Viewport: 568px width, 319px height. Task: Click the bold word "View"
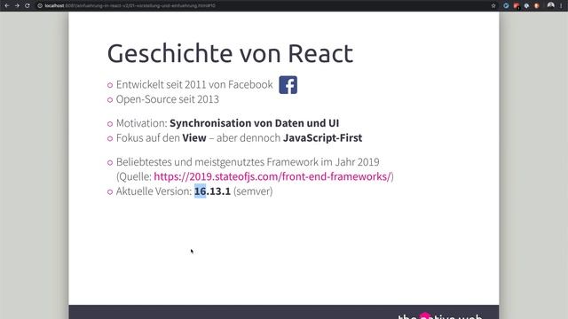pos(194,138)
